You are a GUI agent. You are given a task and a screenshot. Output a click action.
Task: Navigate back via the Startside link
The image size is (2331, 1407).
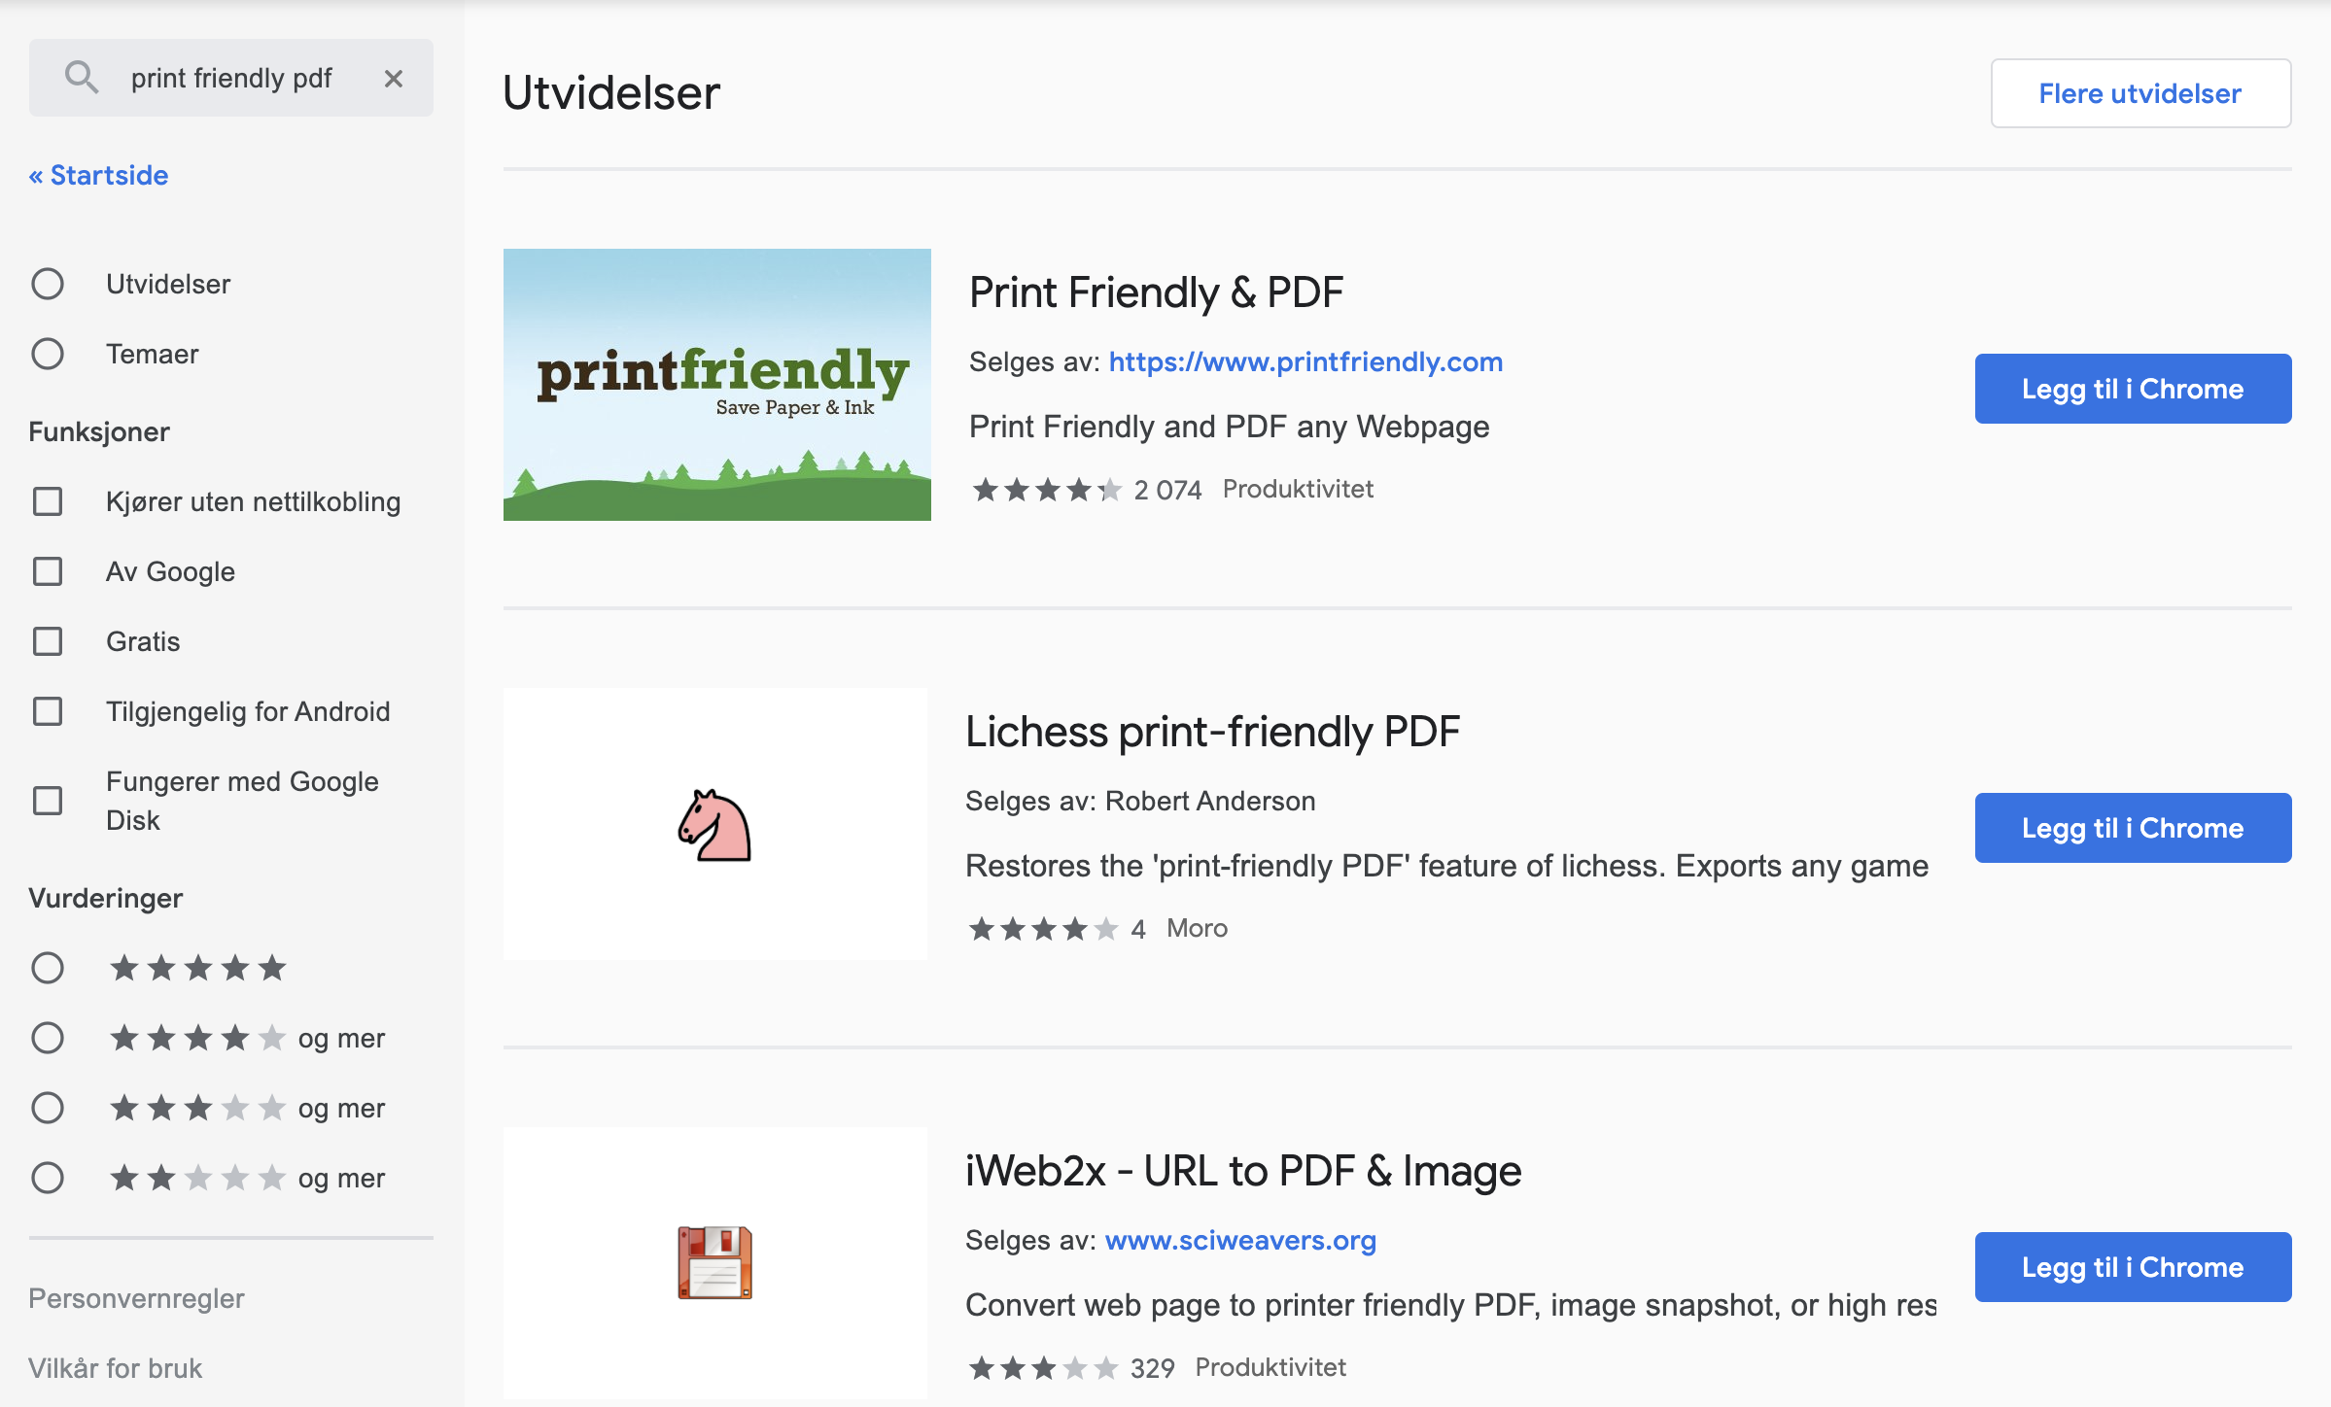click(x=97, y=175)
